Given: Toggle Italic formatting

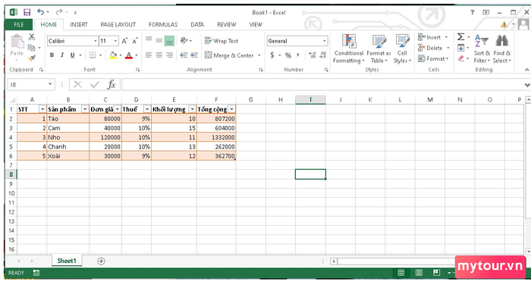Looking at the screenshot, I should [x=62, y=55].
